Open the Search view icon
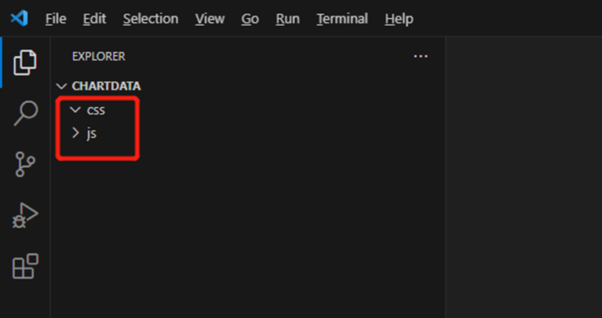The width and height of the screenshot is (602, 318). point(26,113)
